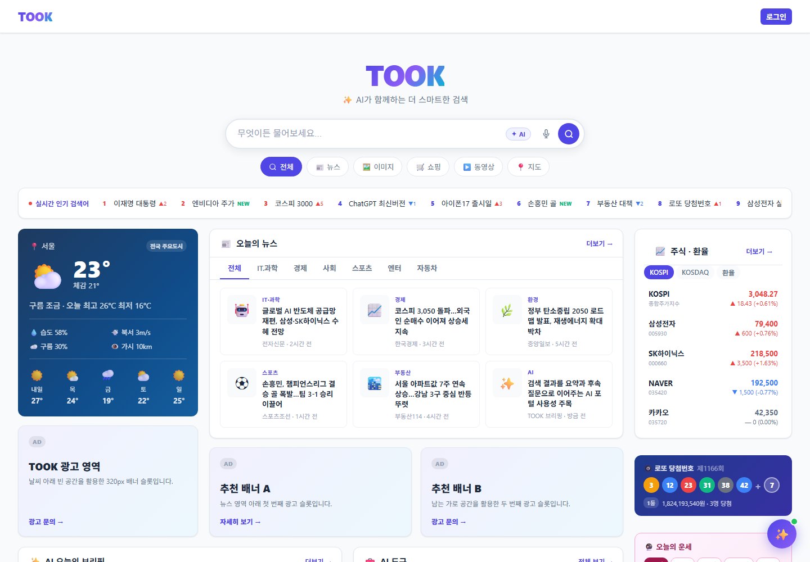Open trending keyword 손흥민 골
The image size is (810, 562).
pos(543,203)
